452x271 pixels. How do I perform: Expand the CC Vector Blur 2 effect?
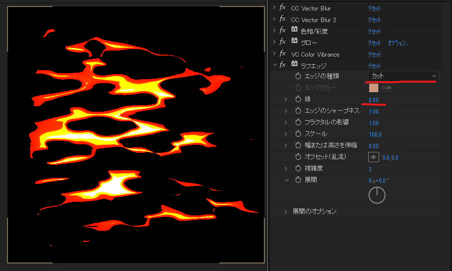274,20
